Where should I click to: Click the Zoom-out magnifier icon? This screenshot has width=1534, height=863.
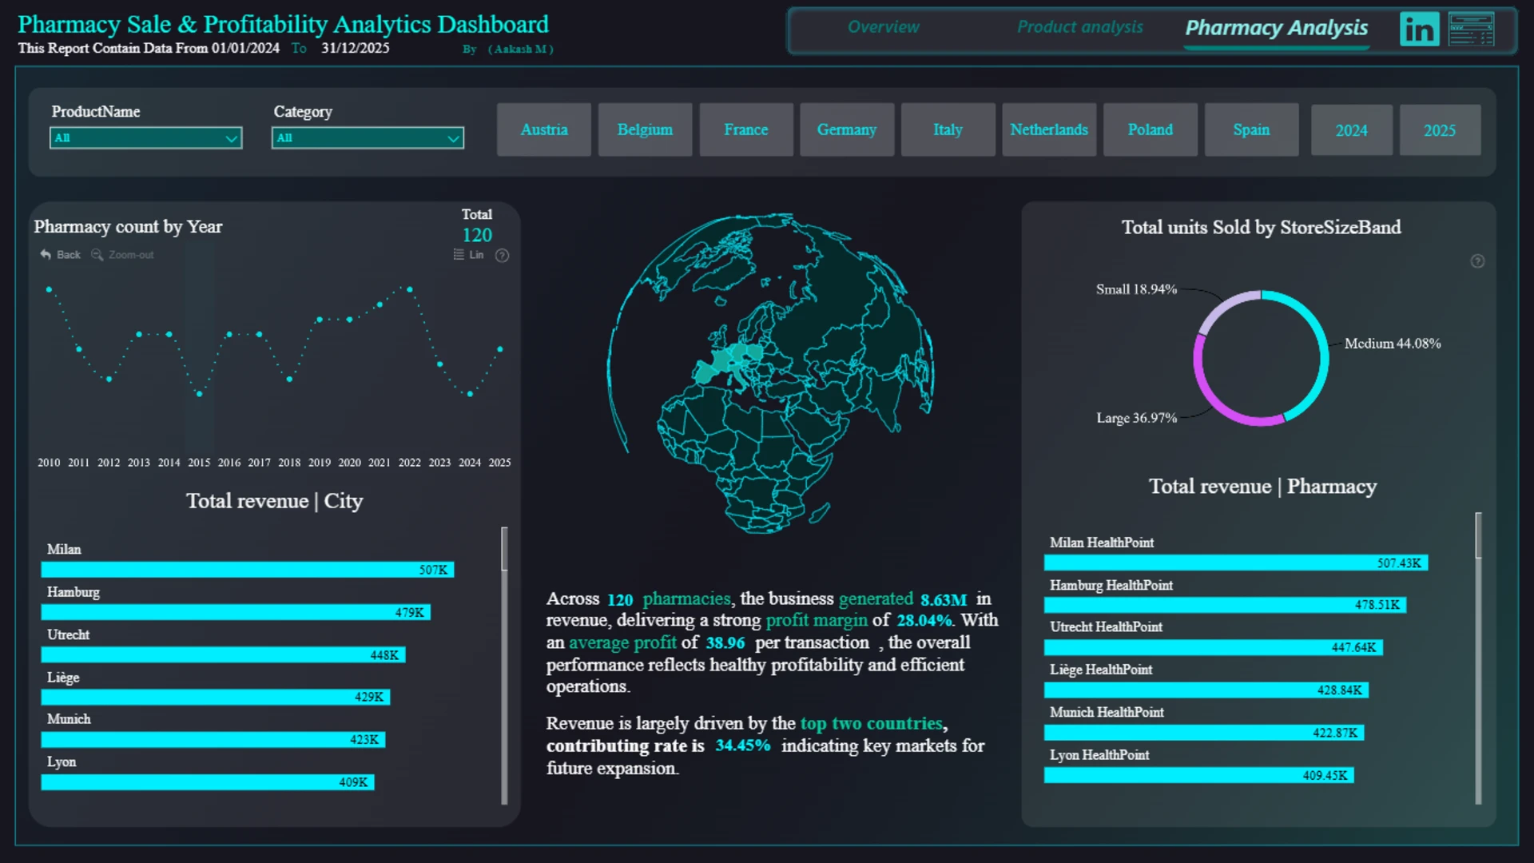point(97,255)
